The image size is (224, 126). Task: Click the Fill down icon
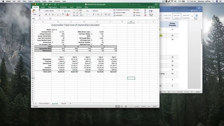(x=145, y=13)
